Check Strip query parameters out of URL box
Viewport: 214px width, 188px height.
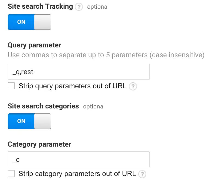(x=11, y=86)
